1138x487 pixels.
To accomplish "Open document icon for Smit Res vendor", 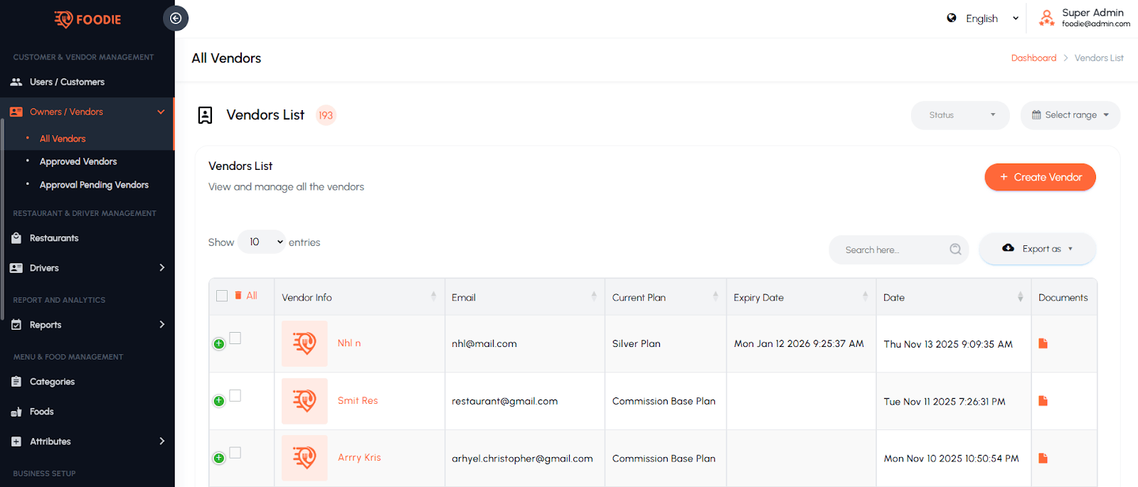I will [1043, 401].
